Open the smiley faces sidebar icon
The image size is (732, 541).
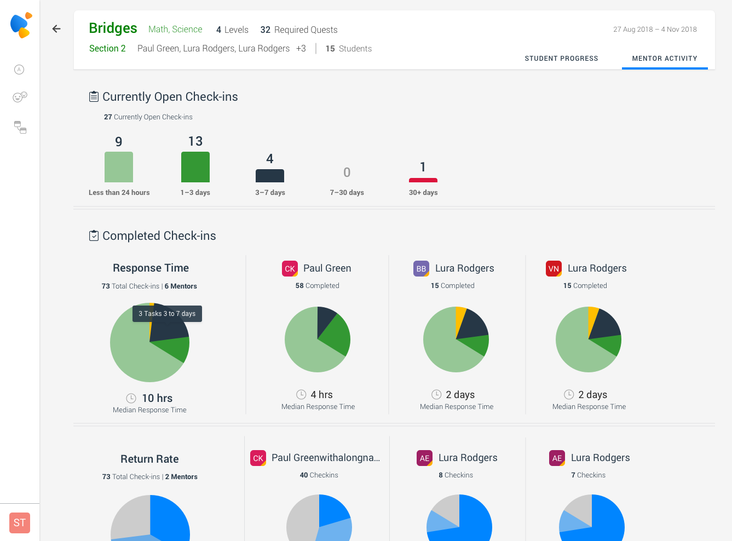tap(20, 97)
